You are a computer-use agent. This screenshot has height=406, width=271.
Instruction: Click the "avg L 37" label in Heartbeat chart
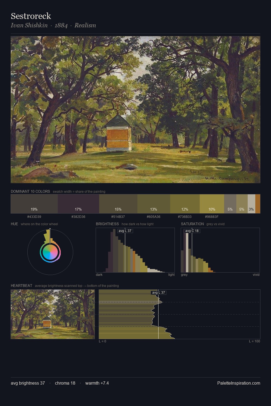(159, 293)
